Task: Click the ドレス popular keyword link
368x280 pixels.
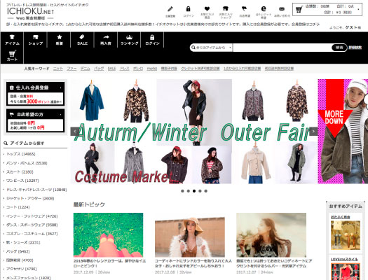Action: pyautogui.click(x=125, y=69)
